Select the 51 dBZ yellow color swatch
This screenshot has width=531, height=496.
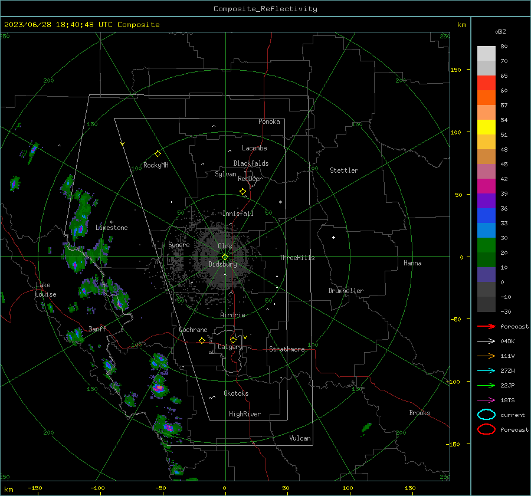coord(486,127)
